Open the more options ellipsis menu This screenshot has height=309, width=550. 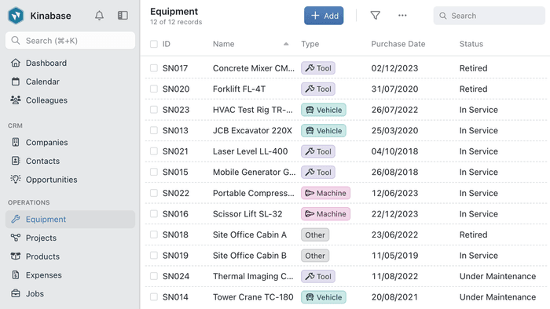click(x=402, y=16)
